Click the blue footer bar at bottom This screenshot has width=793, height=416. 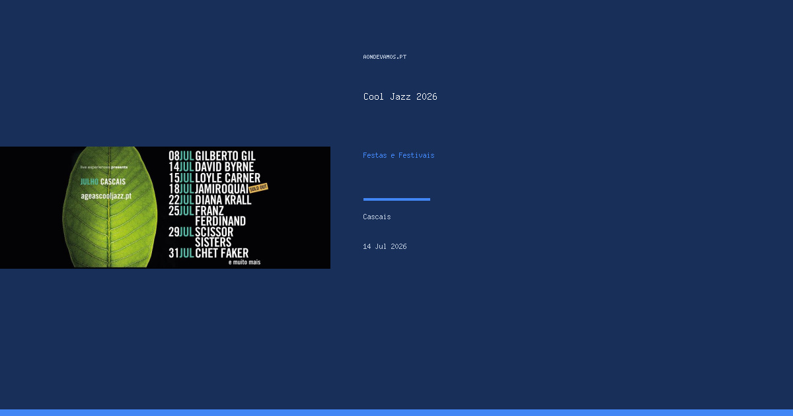pos(397,413)
